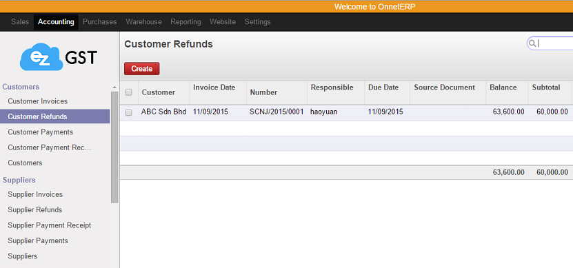The image size is (573, 268).
Task: Click the search magnifier icon
Action: [532, 43]
